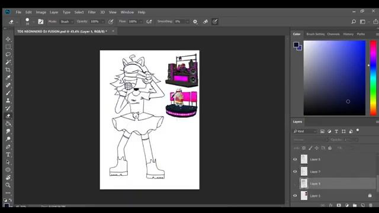379x213 pixels.
Task: Select the Dodge tool
Action: pos(8,139)
